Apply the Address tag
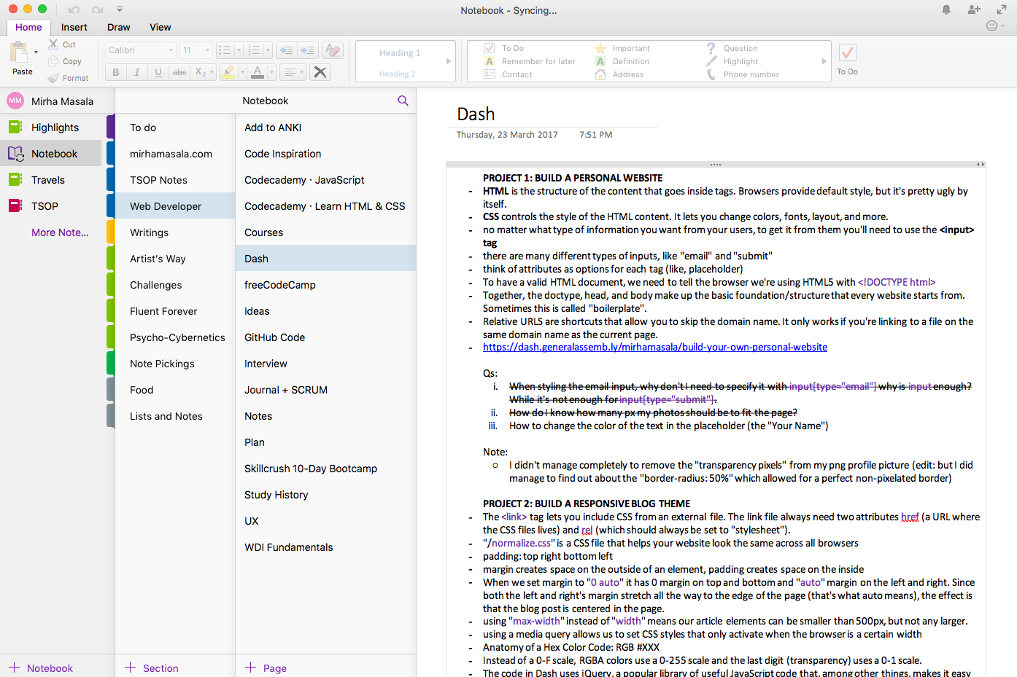 pyautogui.click(x=619, y=74)
